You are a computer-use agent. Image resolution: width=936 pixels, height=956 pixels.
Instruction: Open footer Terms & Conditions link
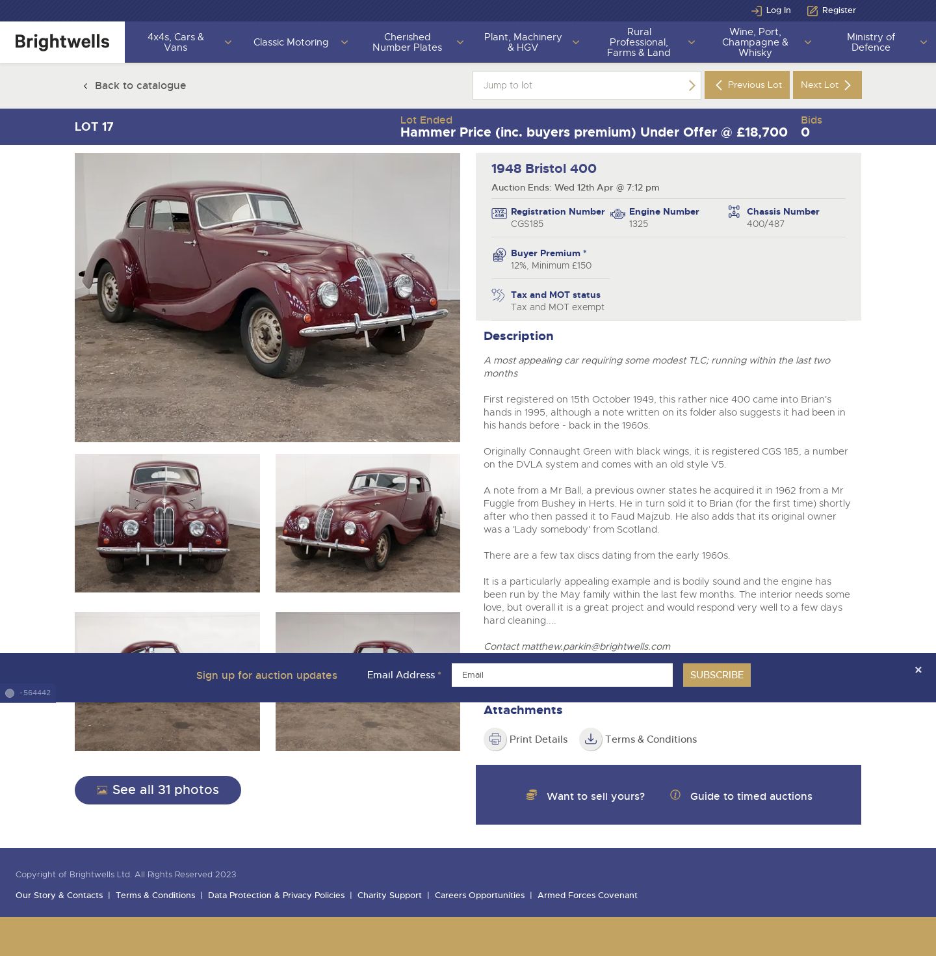(x=155, y=896)
